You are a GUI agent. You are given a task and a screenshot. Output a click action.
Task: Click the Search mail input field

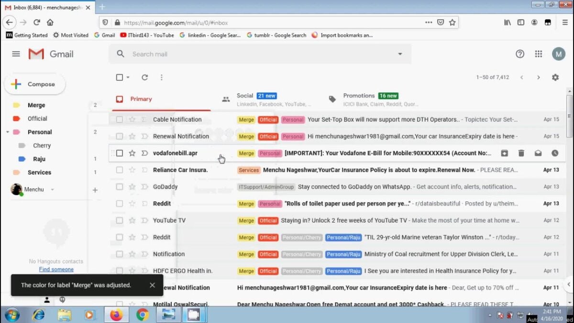pyautogui.click(x=258, y=54)
